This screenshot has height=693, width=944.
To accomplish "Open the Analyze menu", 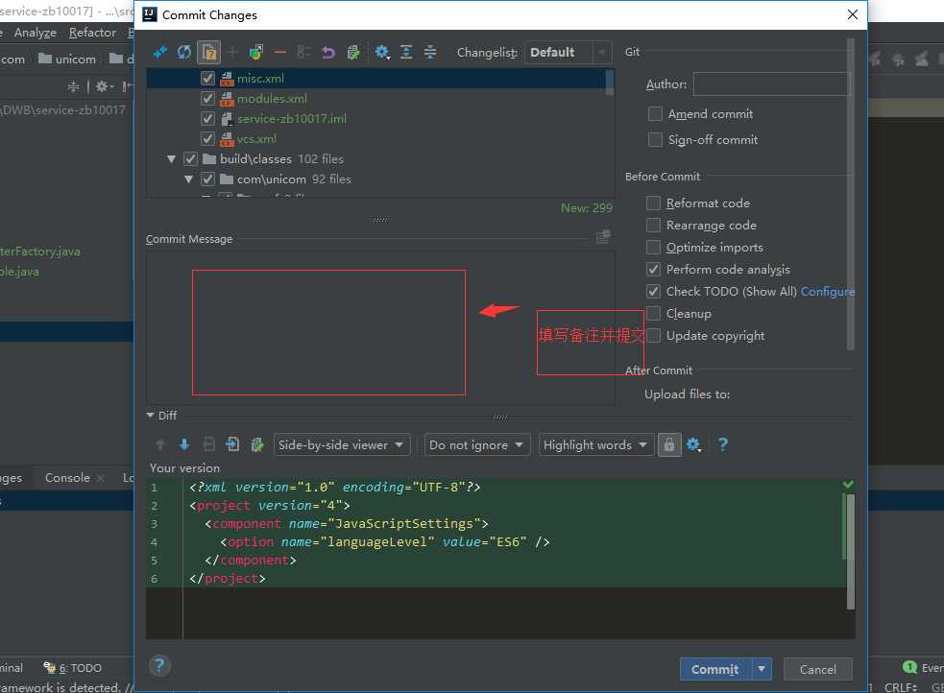I will [x=36, y=33].
